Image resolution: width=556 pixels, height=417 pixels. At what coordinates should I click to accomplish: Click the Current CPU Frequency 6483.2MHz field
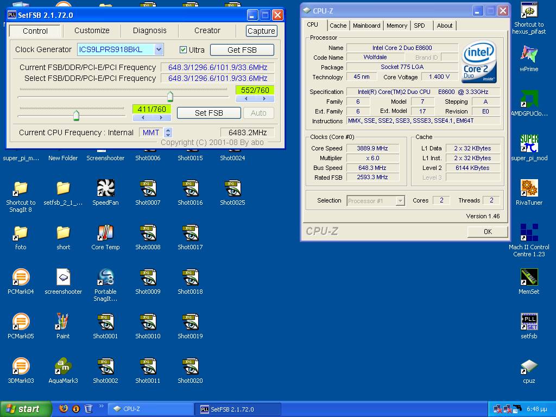click(247, 132)
